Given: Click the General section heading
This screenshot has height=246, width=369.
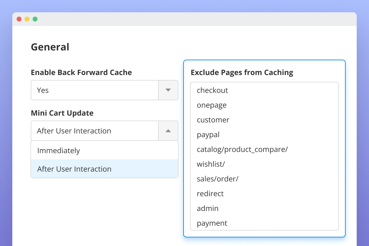Looking at the screenshot, I should (50, 47).
